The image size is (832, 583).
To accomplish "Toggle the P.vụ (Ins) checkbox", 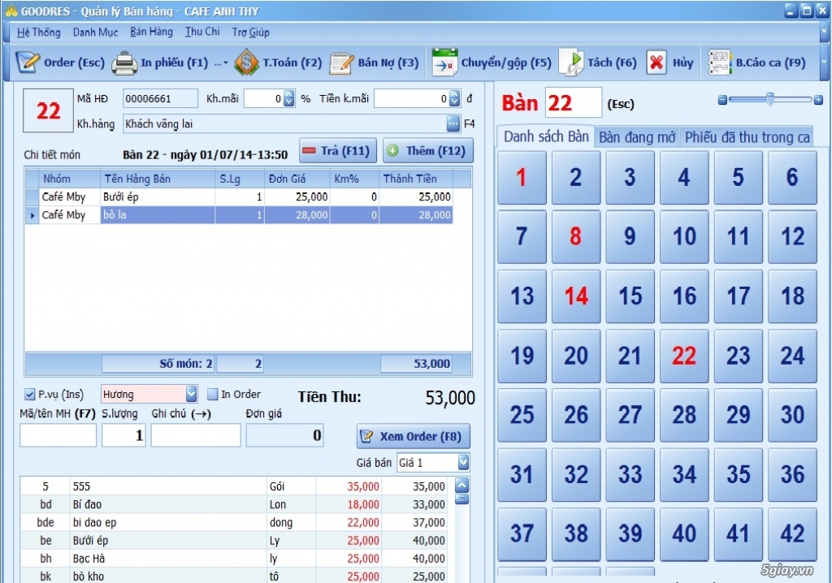I will (x=30, y=395).
